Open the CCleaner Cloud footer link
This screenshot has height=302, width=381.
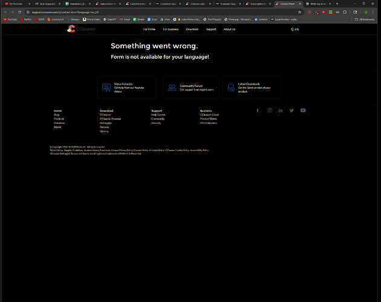click(x=209, y=115)
